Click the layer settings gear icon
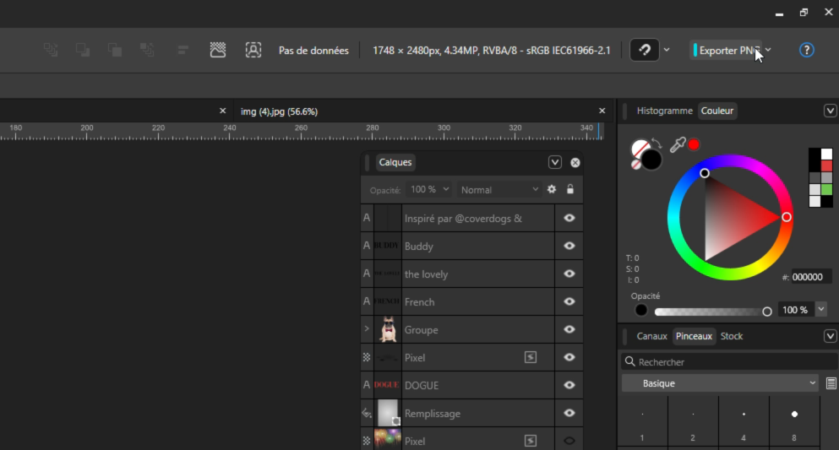 pos(552,190)
